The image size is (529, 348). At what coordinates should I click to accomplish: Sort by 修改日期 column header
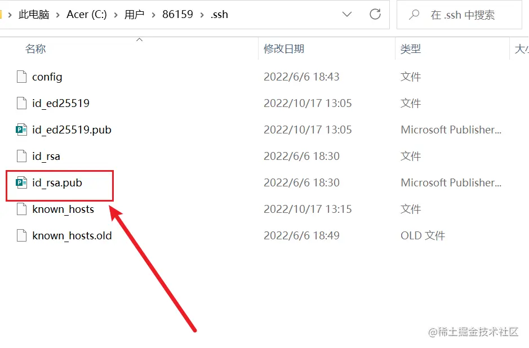click(284, 49)
